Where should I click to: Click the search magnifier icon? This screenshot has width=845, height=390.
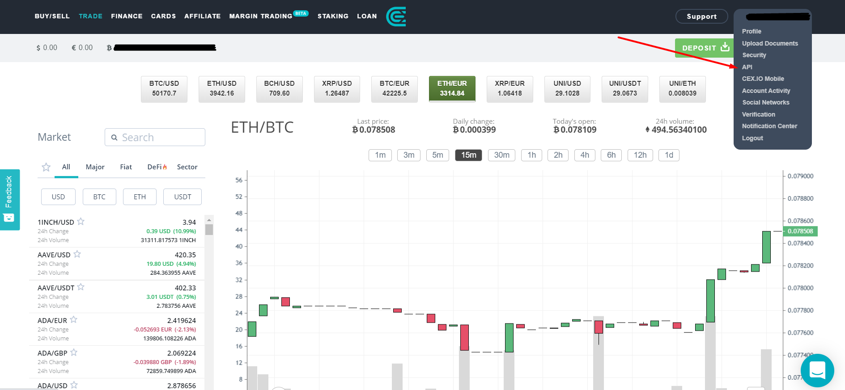(x=114, y=138)
